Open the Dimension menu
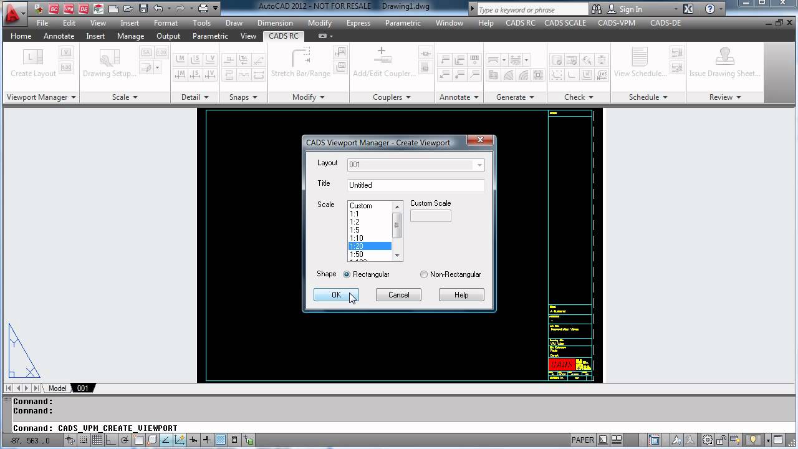Image resolution: width=798 pixels, height=449 pixels. click(x=275, y=23)
